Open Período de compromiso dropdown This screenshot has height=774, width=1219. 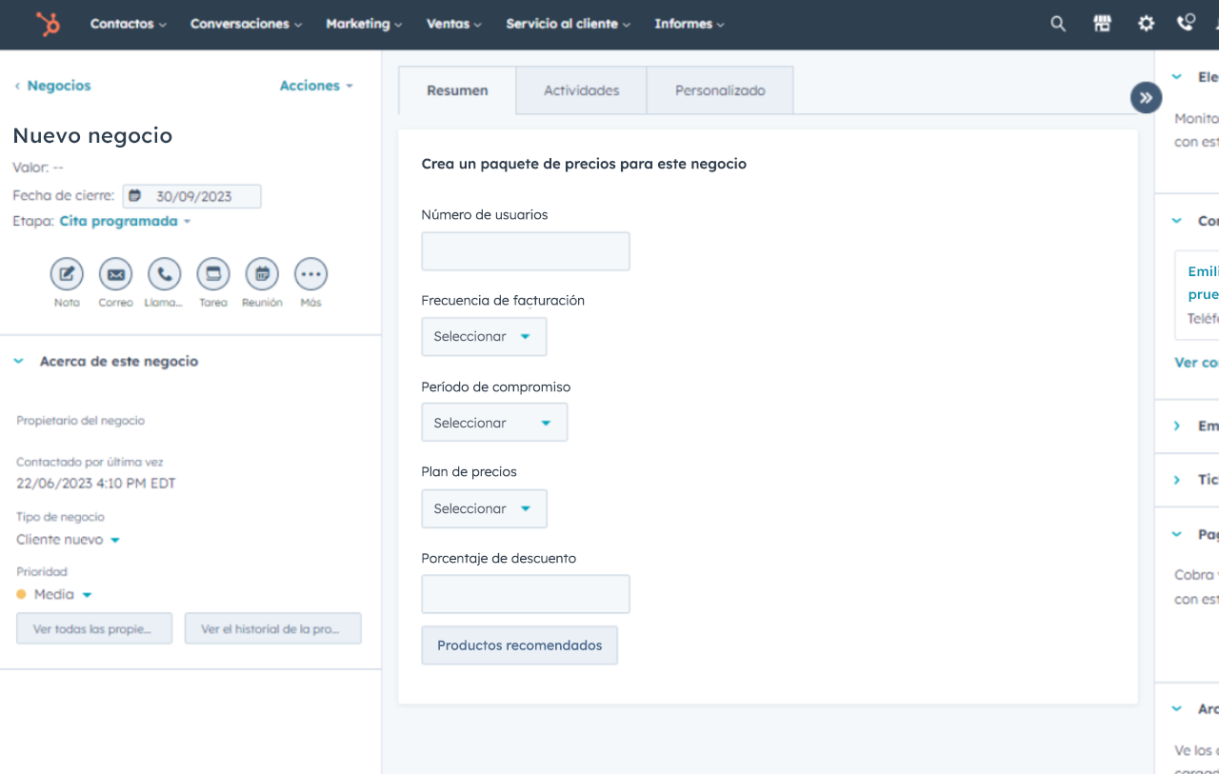(x=494, y=423)
